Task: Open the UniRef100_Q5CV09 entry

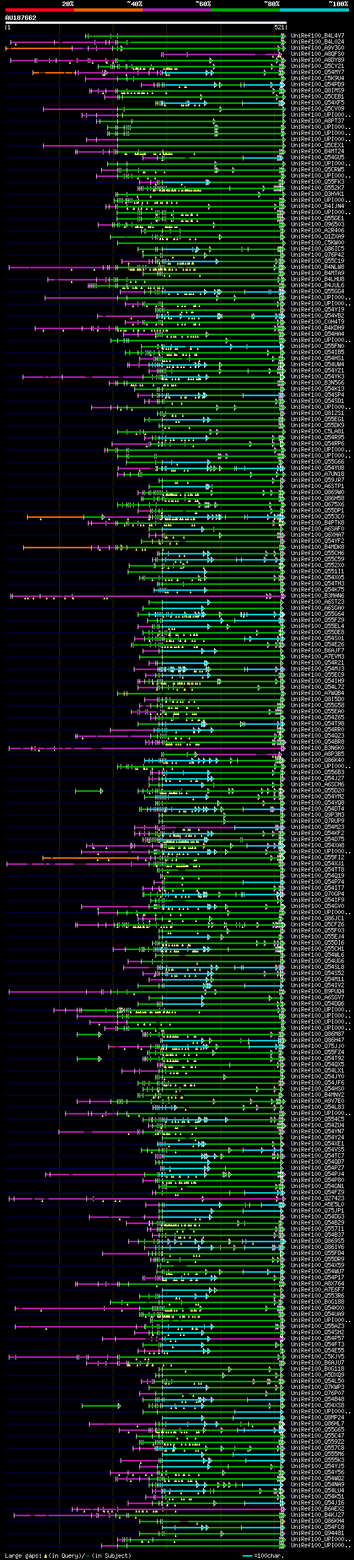Action: click(317, 108)
